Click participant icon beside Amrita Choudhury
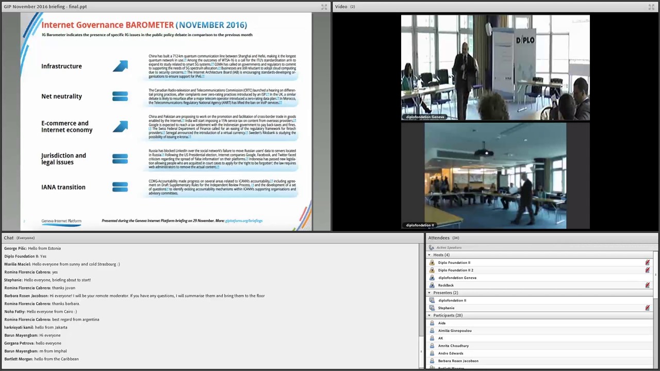660x371 pixels. pyautogui.click(x=432, y=346)
